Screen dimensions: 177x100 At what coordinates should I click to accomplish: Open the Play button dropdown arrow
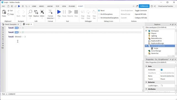(59, 18)
